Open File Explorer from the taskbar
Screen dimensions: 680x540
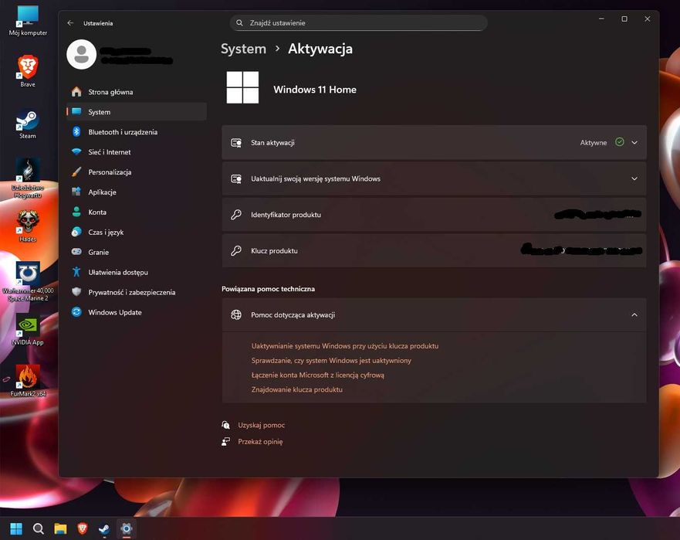click(60, 528)
